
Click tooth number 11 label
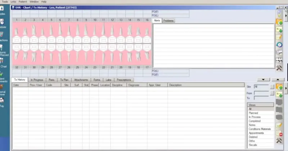103,20
